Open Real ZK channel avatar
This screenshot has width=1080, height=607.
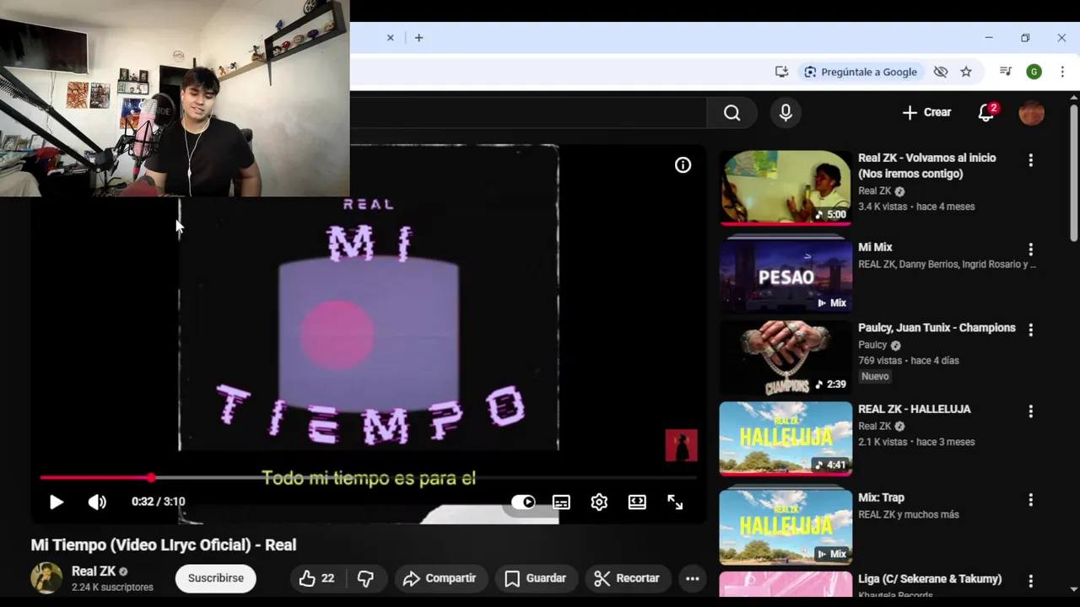pos(46,578)
